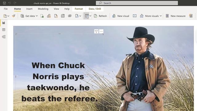This screenshot has height=111, width=197.
Task: Open the File menu
Action: tap(6, 9)
